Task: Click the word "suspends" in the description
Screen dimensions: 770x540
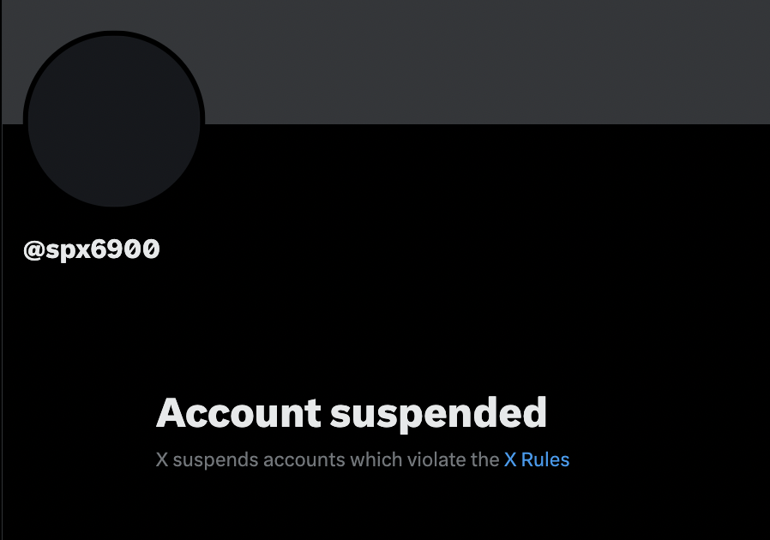Action: (x=215, y=460)
